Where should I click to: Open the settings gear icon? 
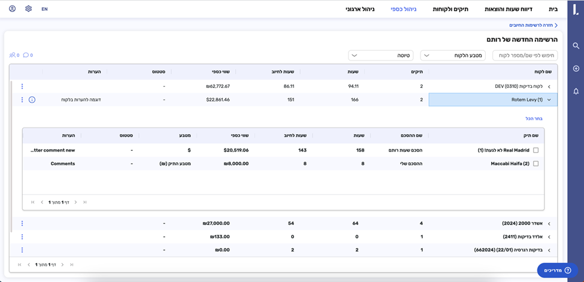click(28, 9)
